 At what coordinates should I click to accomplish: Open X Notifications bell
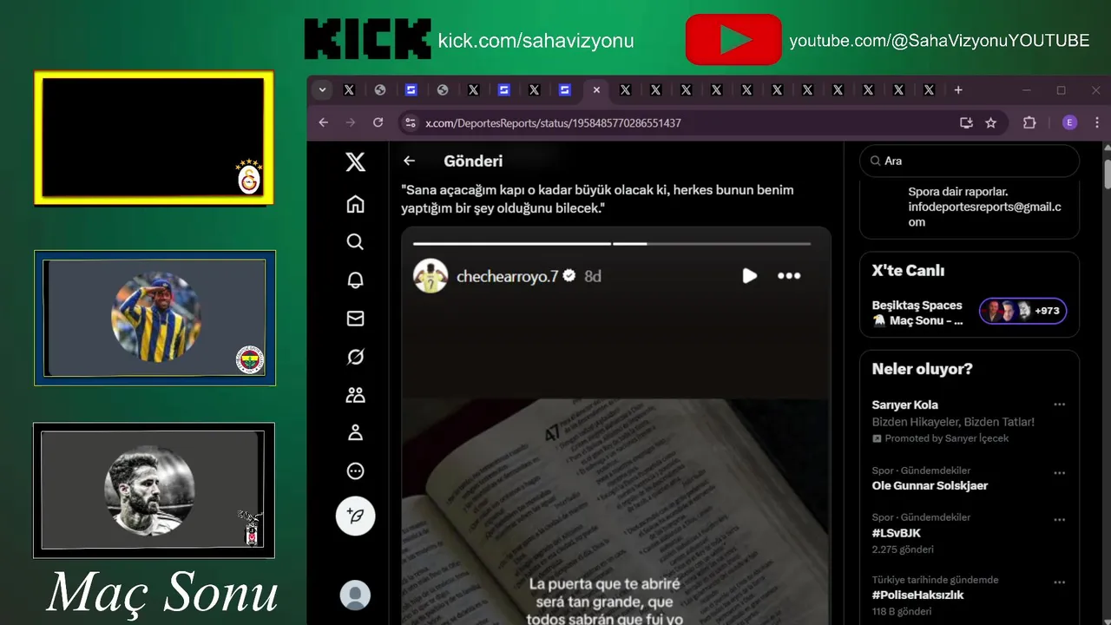pyautogui.click(x=355, y=280)
